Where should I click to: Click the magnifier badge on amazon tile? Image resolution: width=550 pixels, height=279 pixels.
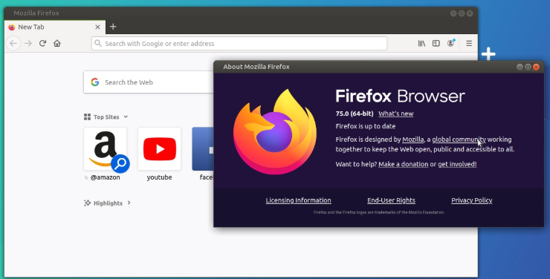pos(120,163)
